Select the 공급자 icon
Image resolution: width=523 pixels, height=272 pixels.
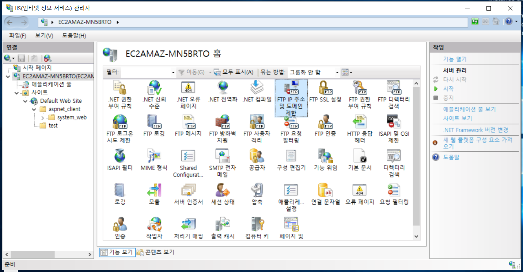tap(257, 160)
